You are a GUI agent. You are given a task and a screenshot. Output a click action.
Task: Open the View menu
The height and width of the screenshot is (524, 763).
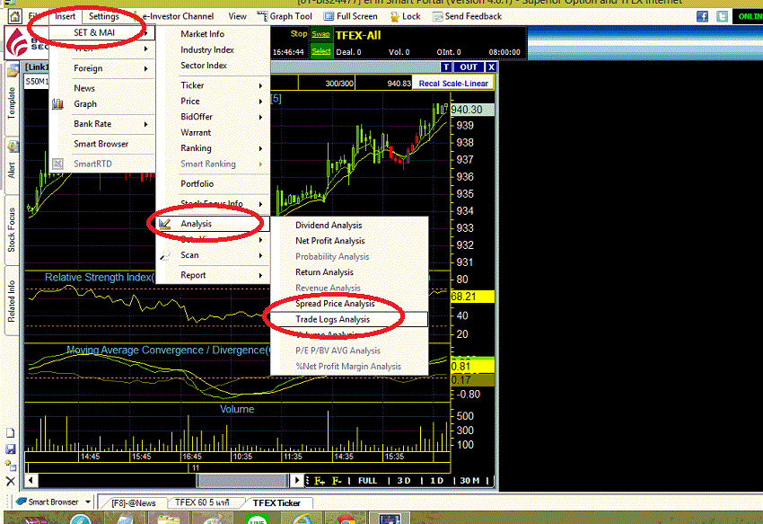(238, 16)
